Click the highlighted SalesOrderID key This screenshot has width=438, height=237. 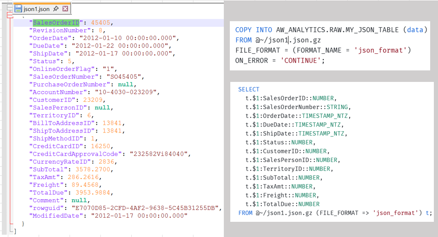point(56,23)
